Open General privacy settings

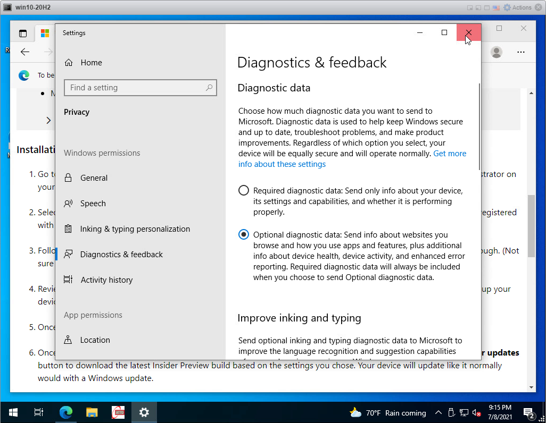(x=86, y=178)
